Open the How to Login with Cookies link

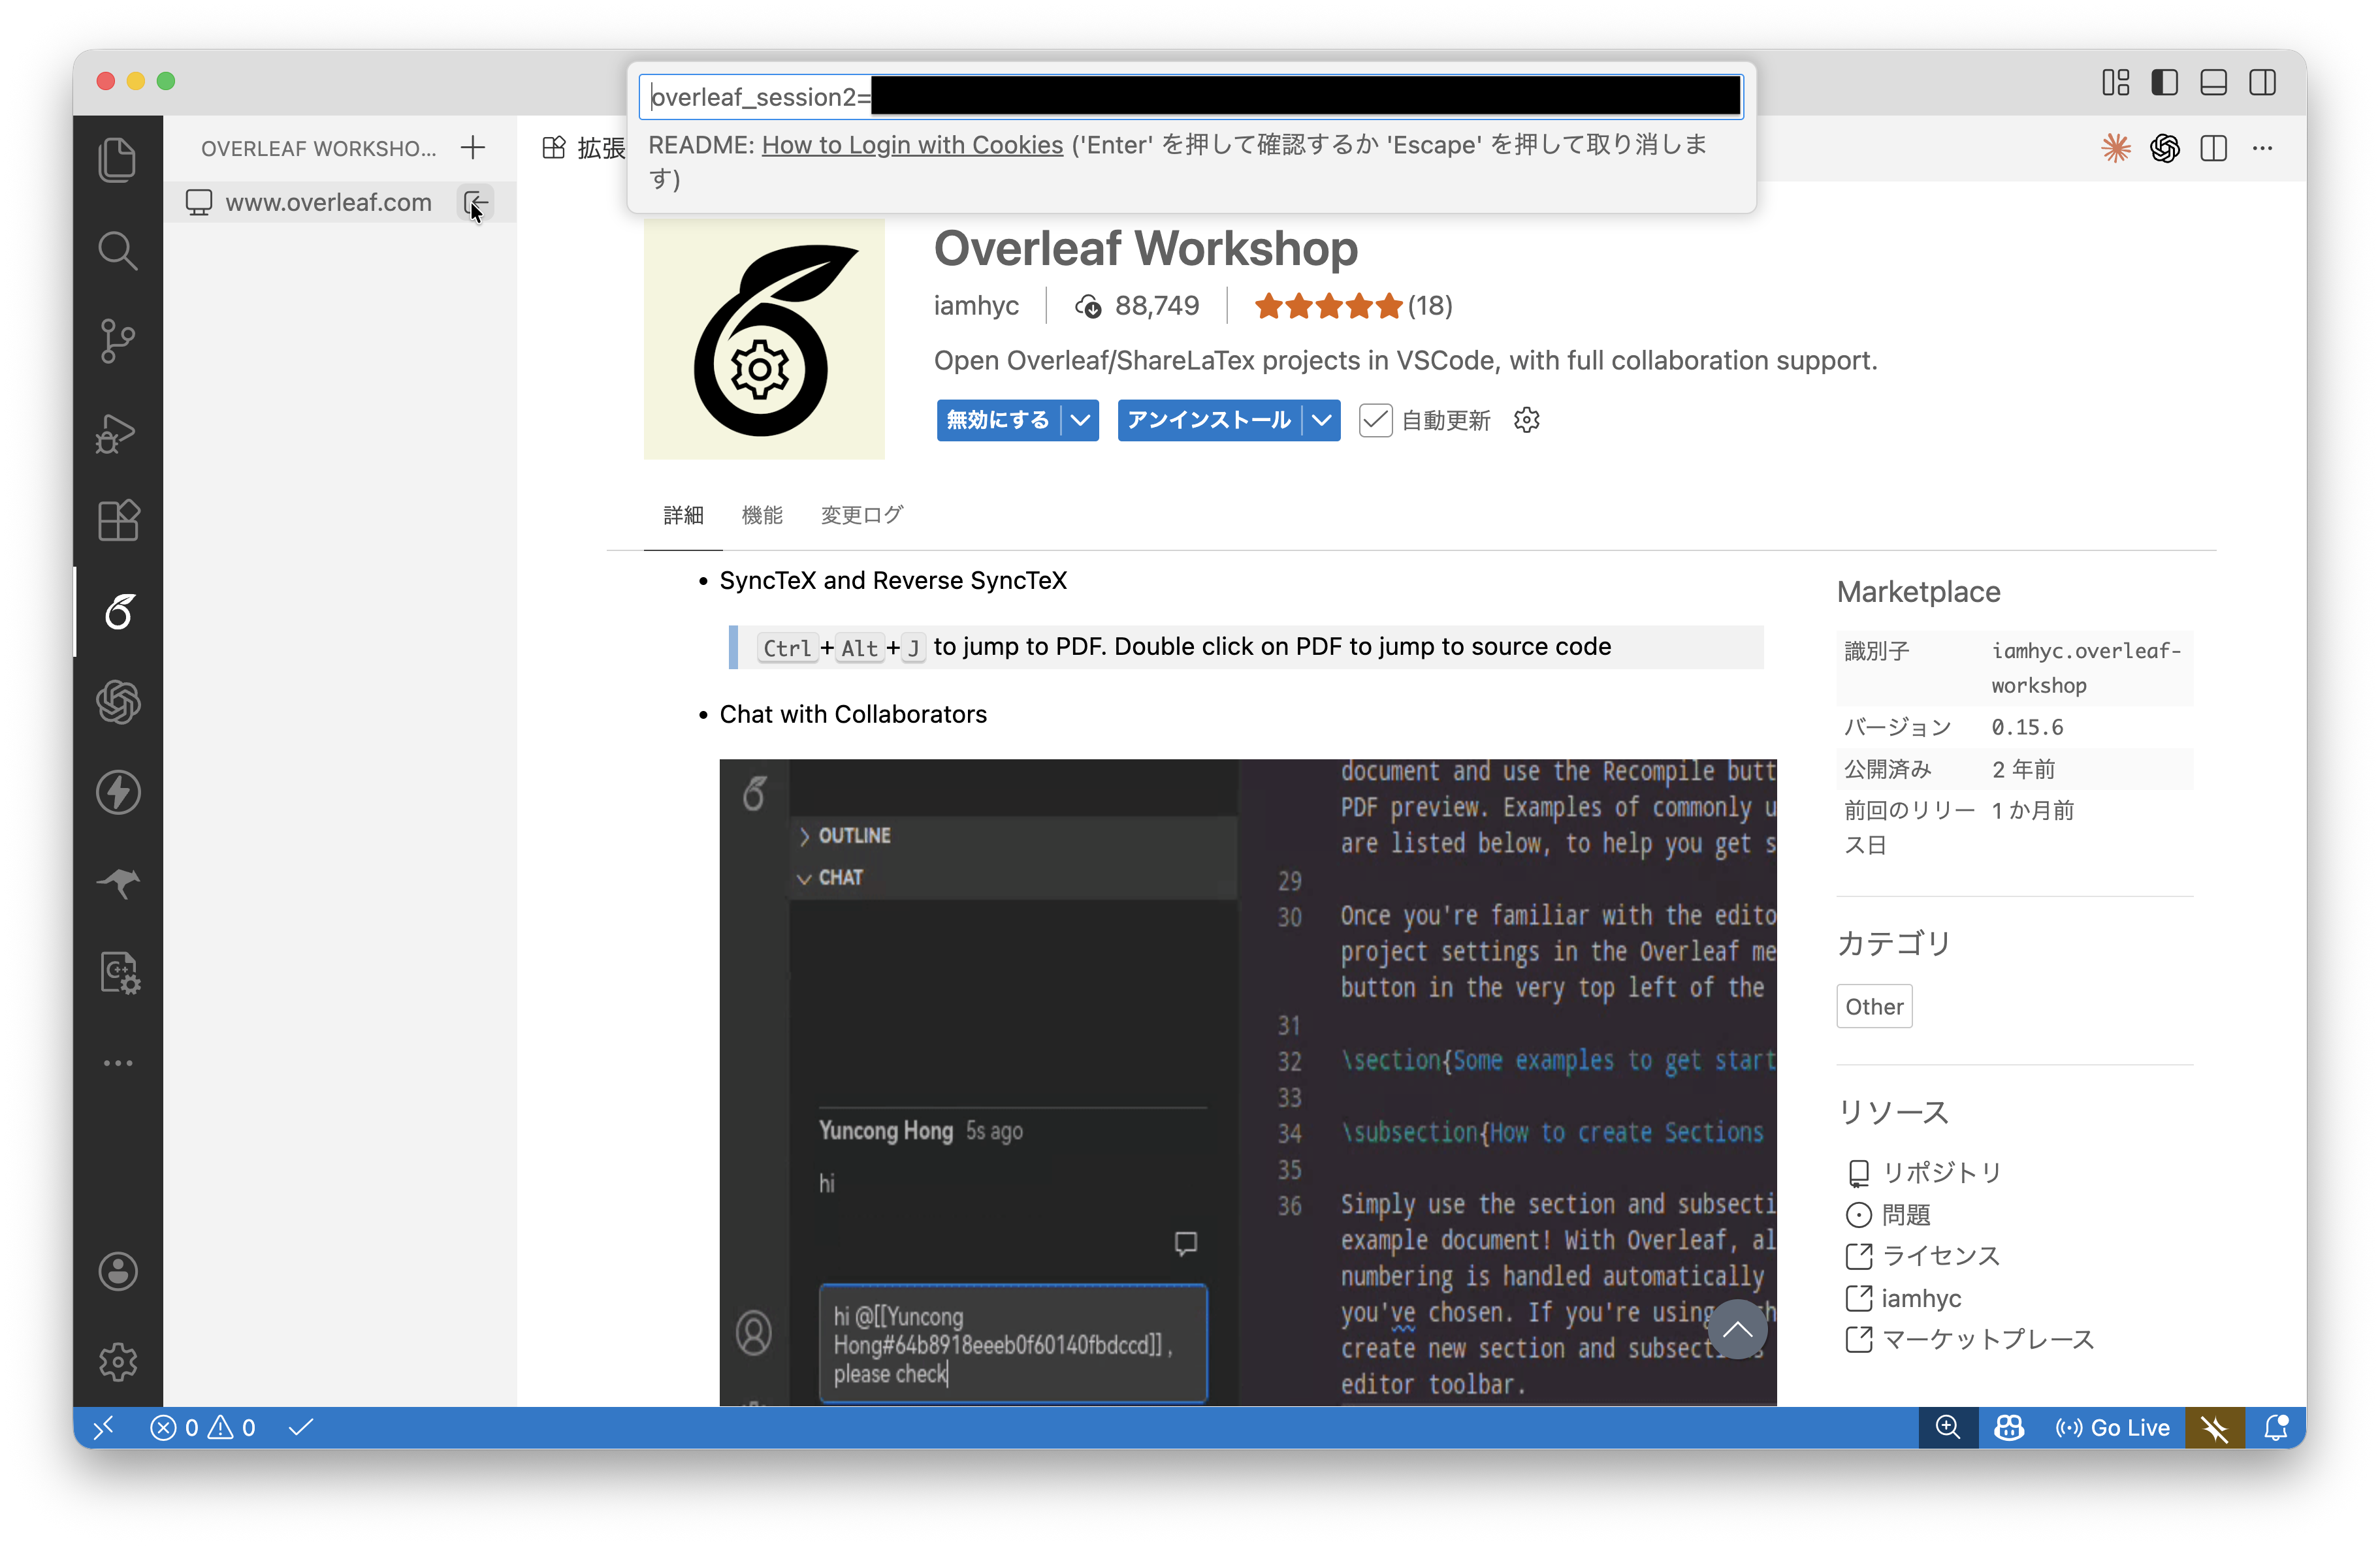pos(911,144)
